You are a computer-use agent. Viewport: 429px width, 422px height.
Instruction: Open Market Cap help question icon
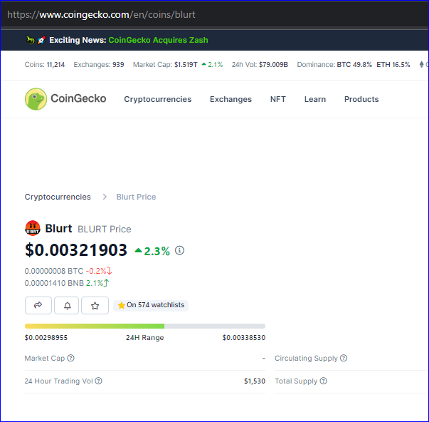coord(71,358)
